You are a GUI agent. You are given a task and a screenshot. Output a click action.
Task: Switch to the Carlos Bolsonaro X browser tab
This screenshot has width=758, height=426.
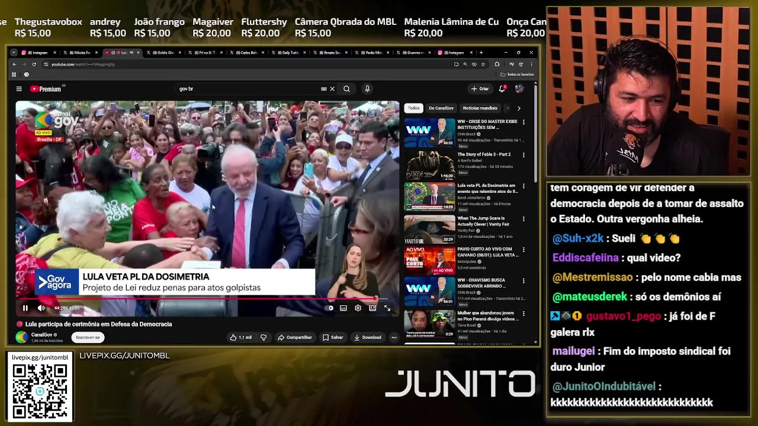point(246,53)
